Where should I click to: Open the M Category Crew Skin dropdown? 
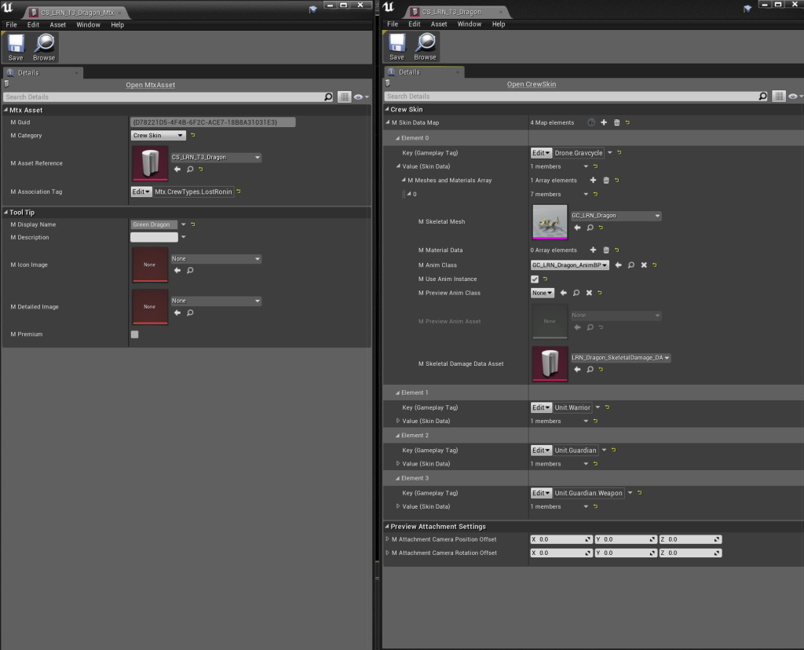tap(158, 136)
